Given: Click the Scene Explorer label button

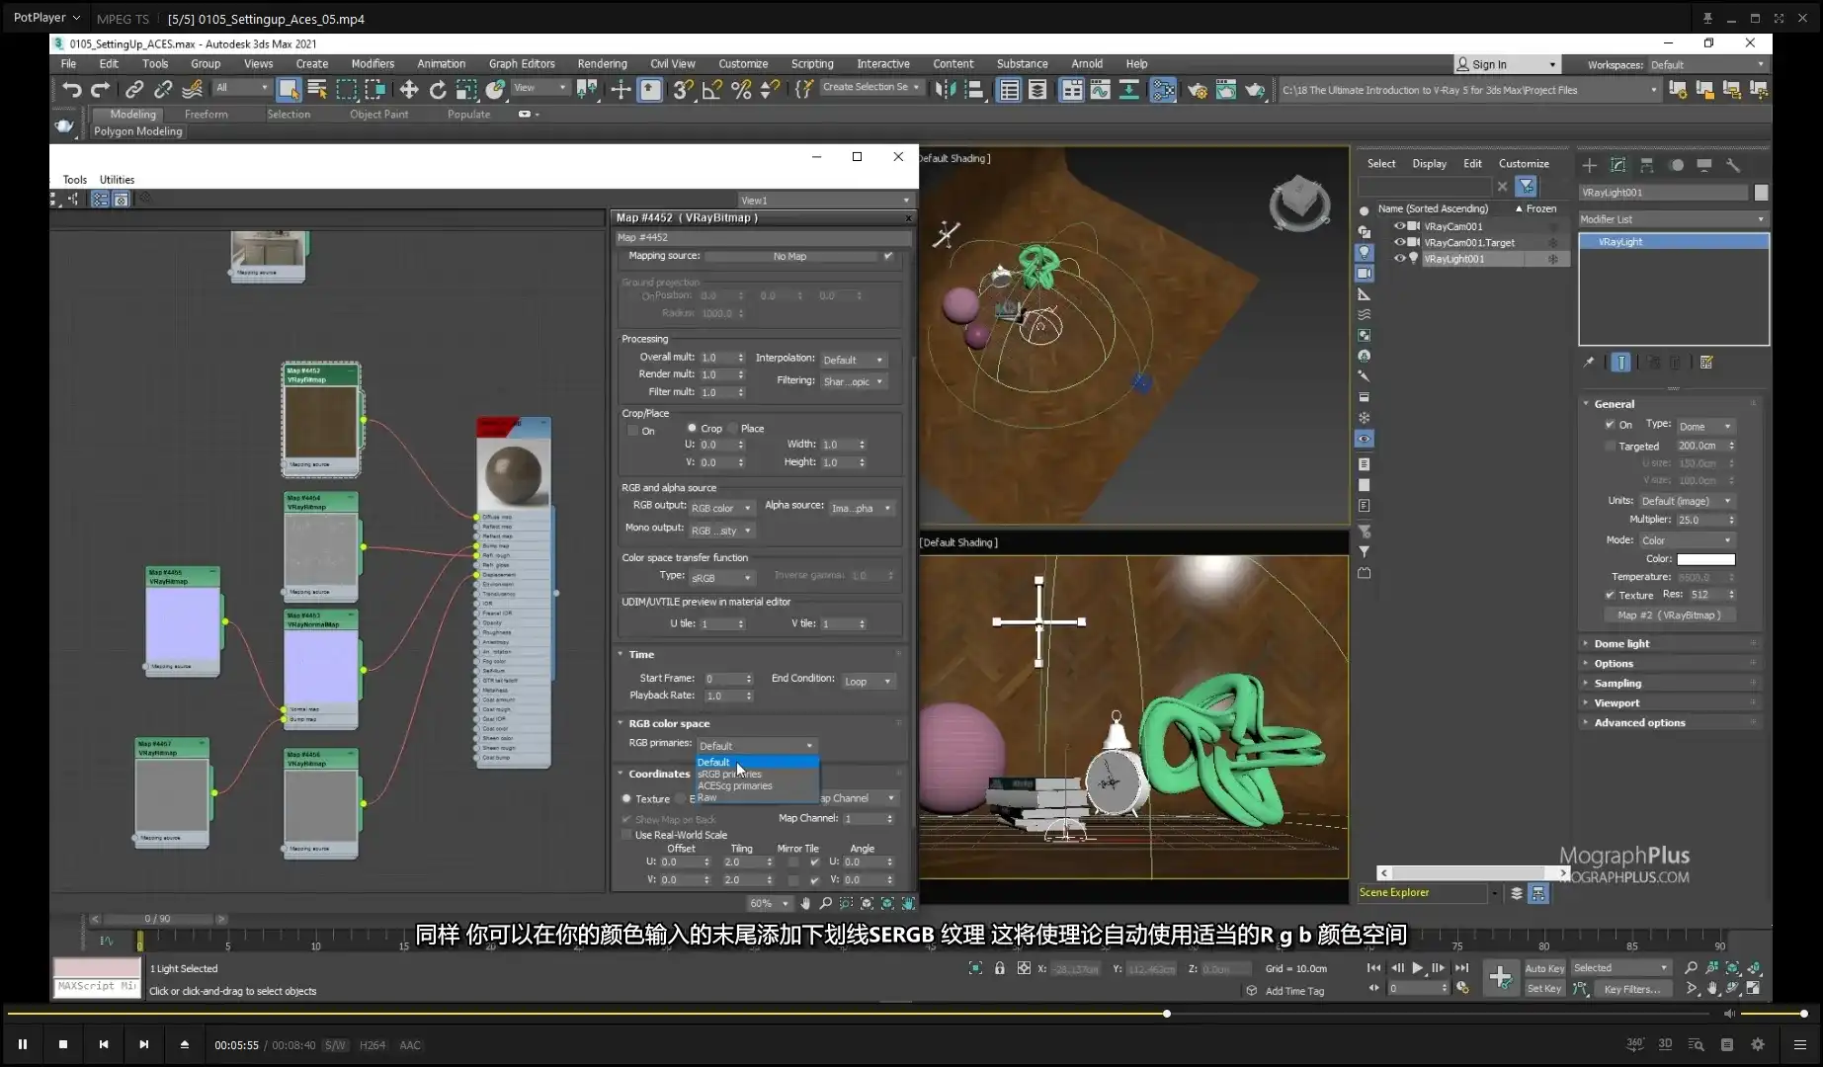Looking at the screenshot, I should [x=1394, y=892].
